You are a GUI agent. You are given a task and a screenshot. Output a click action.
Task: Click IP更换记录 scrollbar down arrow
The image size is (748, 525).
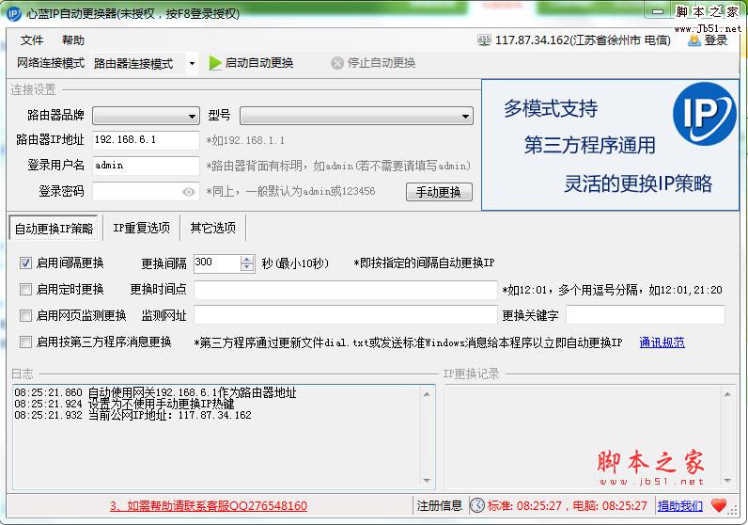coord(727,481)
